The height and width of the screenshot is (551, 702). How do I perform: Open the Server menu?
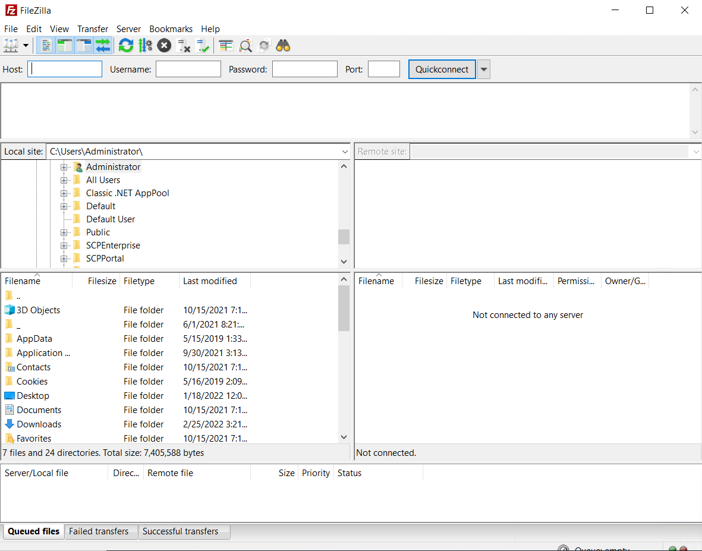(x=128, y=29)
